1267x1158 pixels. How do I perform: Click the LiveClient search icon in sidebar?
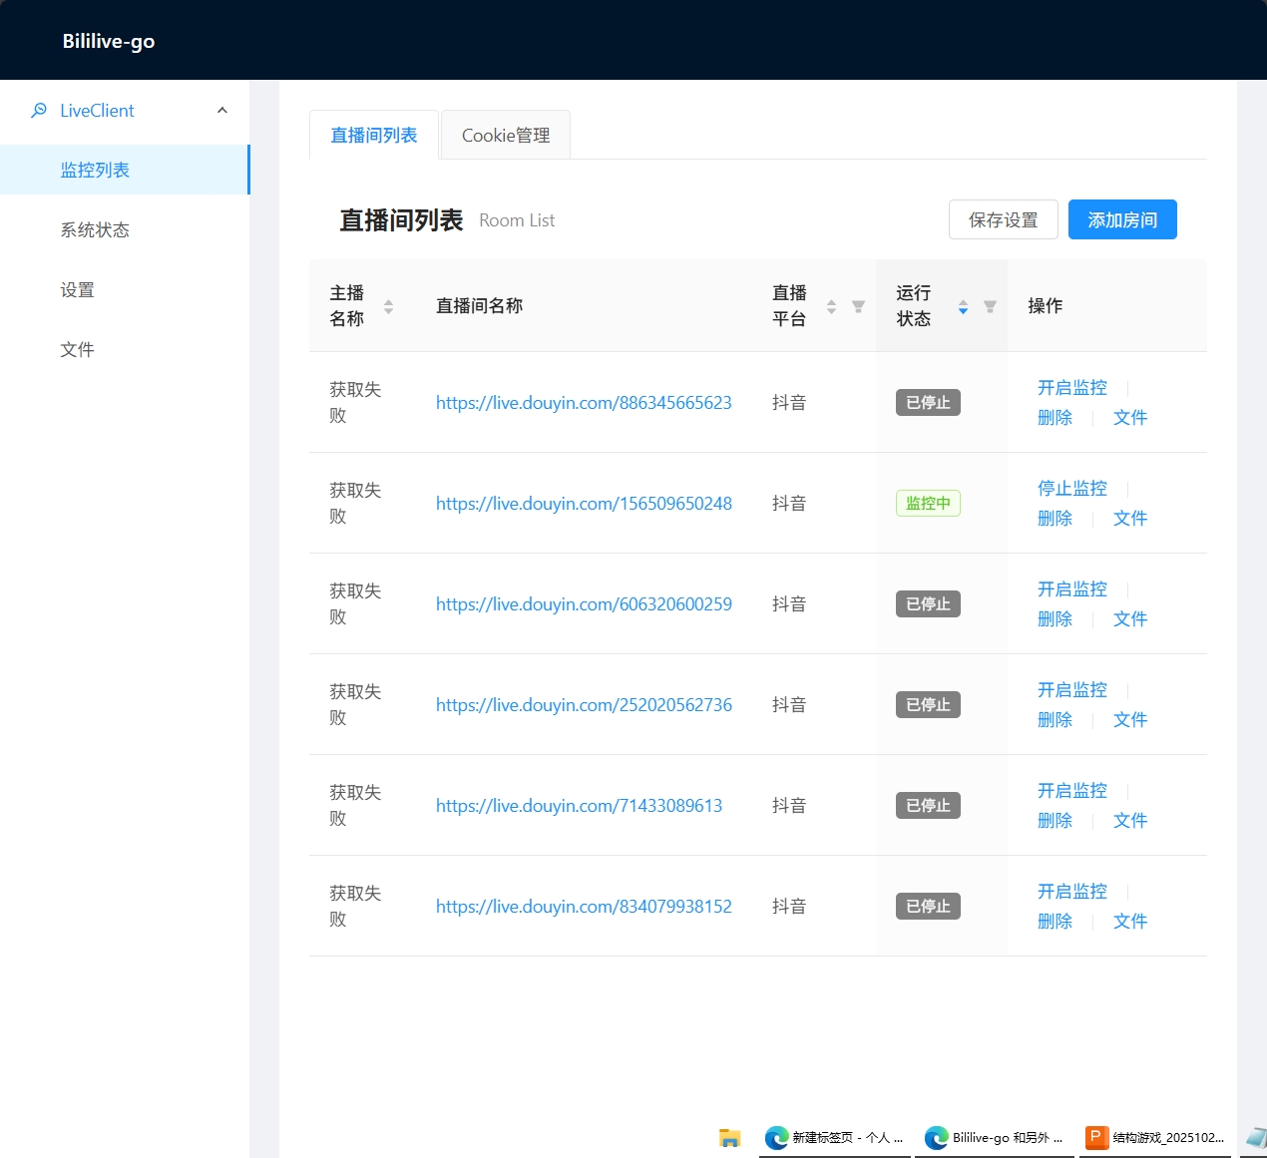pos(39,111)
